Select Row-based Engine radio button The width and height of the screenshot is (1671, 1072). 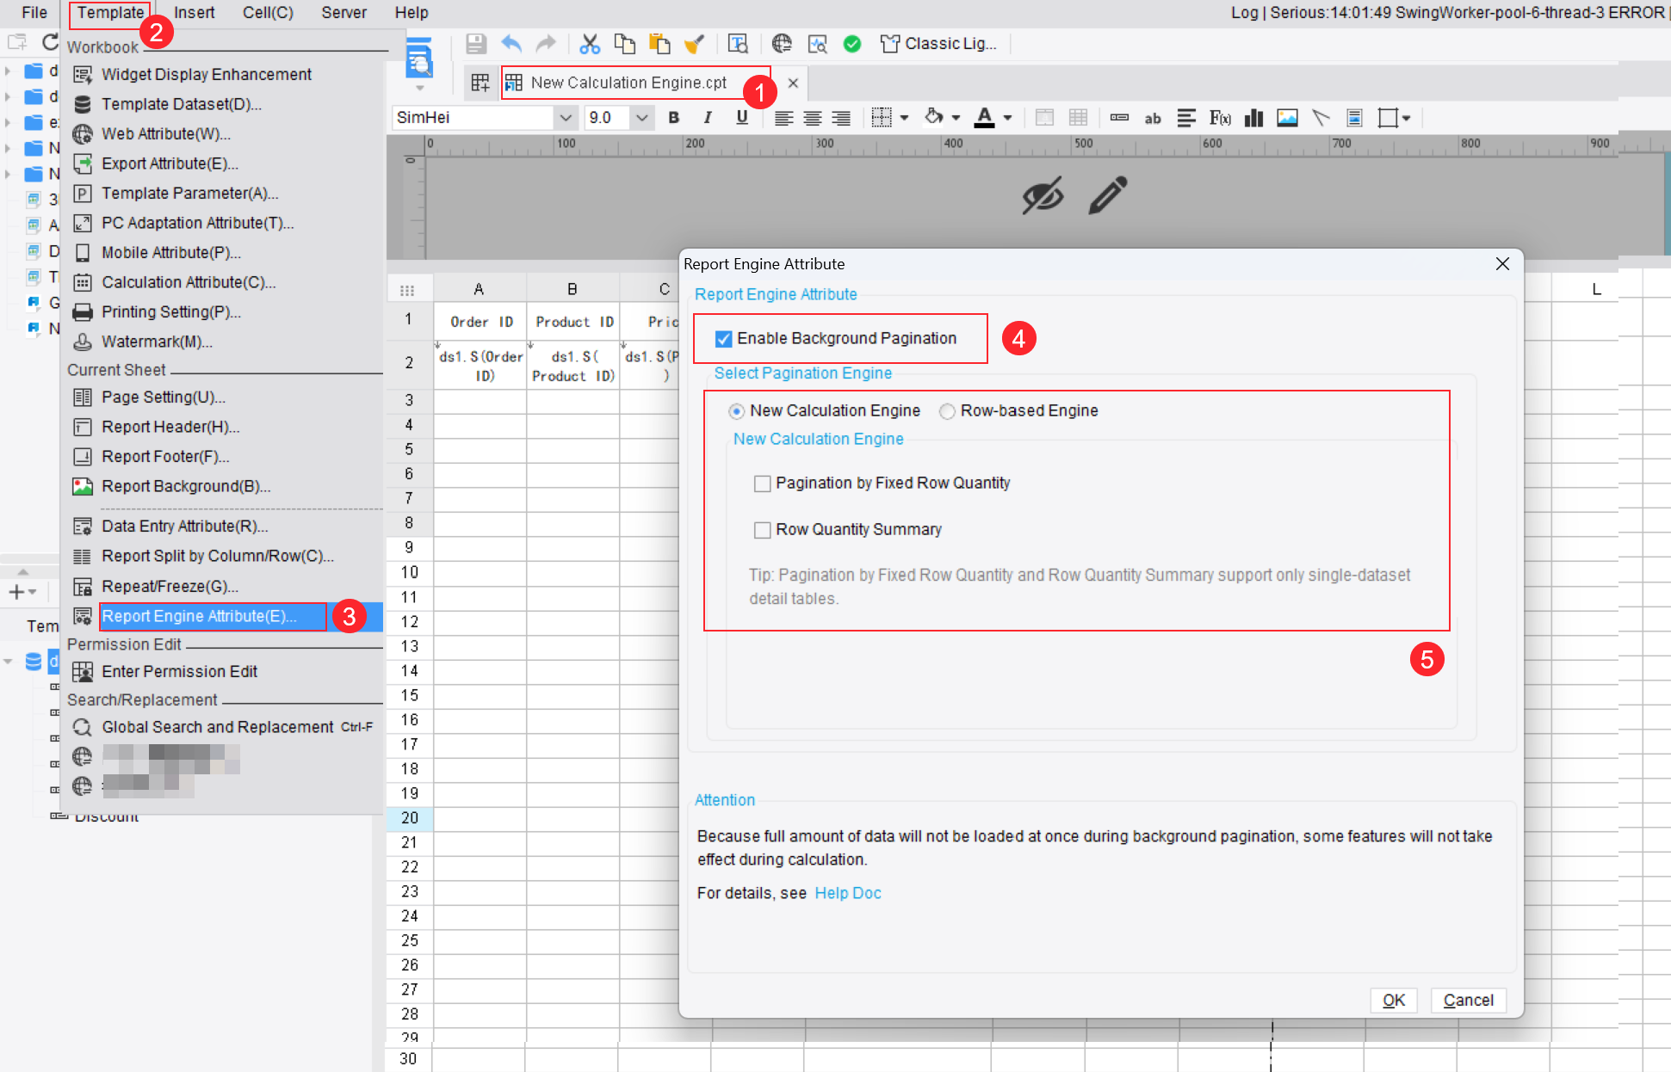click(947, 411)
